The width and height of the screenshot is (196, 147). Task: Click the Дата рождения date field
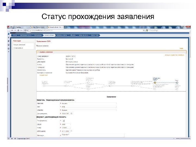click(66, 114)
